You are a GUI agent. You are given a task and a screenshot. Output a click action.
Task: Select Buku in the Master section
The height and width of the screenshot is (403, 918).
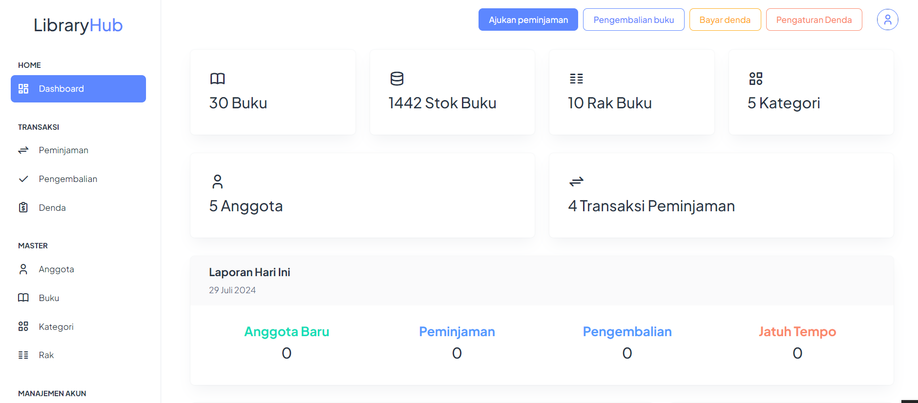coord(49,298)
